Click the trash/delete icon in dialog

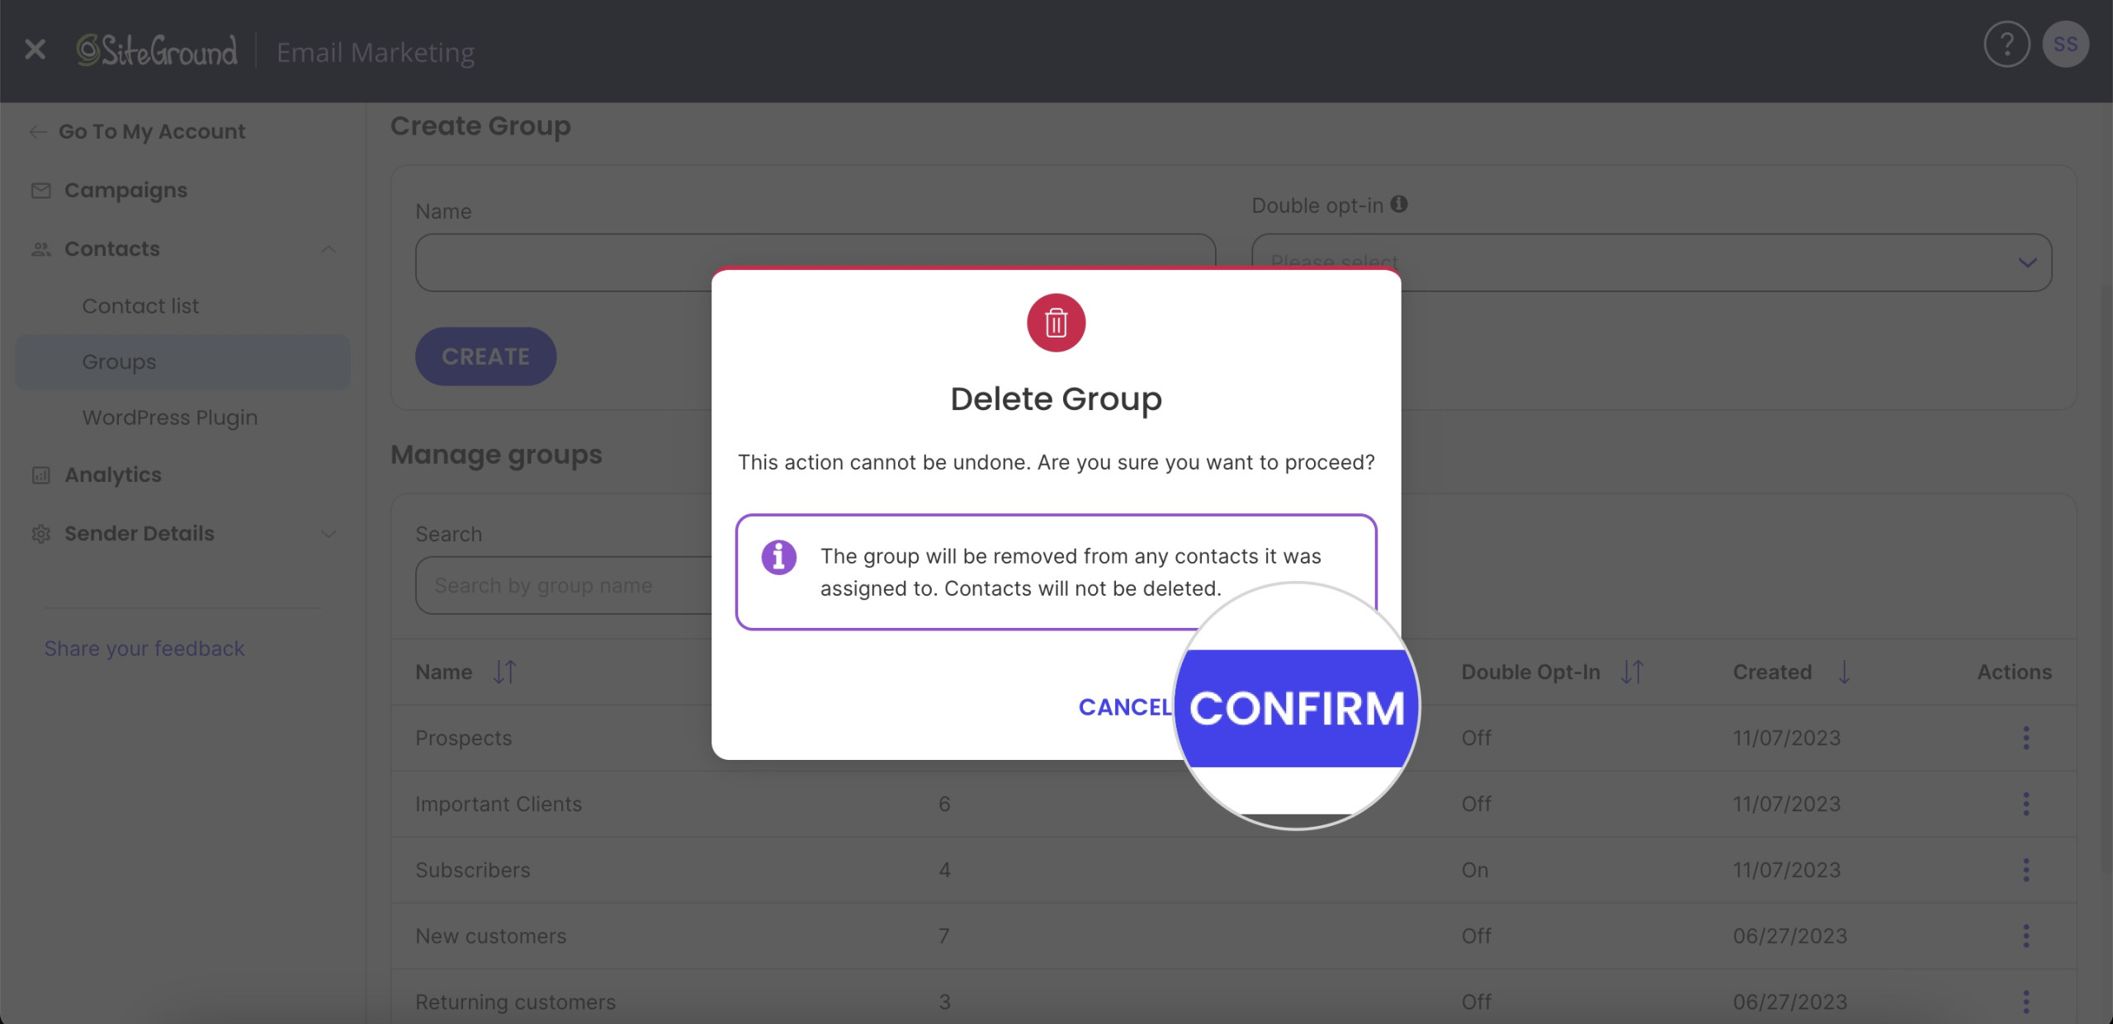(1056, 321)
